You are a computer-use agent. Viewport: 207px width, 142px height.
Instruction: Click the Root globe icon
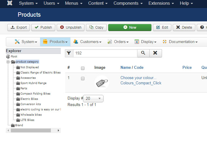click(x=8, y=57)
